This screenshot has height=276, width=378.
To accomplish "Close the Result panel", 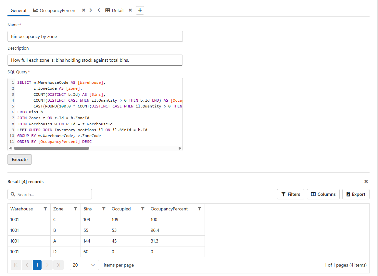I will click(366, 182).
